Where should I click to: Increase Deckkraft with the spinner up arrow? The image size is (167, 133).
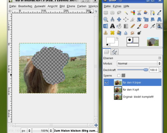(160, 69)
